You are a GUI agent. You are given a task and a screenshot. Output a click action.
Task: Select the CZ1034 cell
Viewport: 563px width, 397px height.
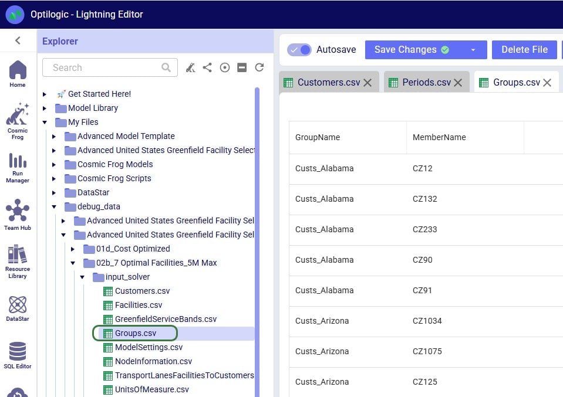coord(465,321)
